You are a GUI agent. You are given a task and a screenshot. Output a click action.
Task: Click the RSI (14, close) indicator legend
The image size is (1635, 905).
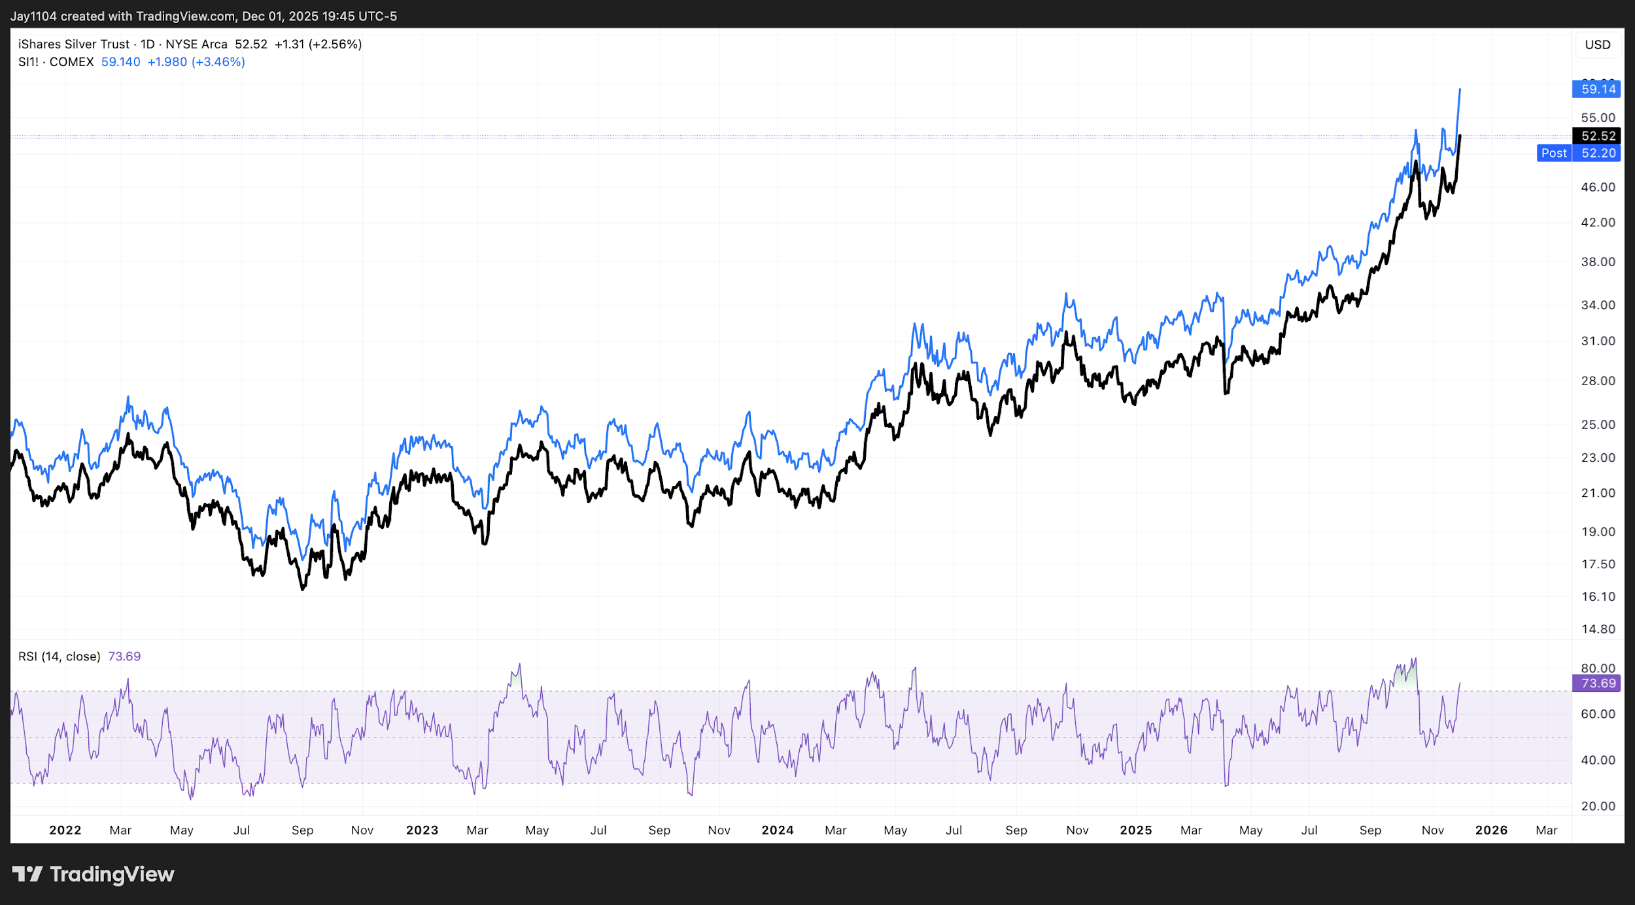click(x=60, y=656)
